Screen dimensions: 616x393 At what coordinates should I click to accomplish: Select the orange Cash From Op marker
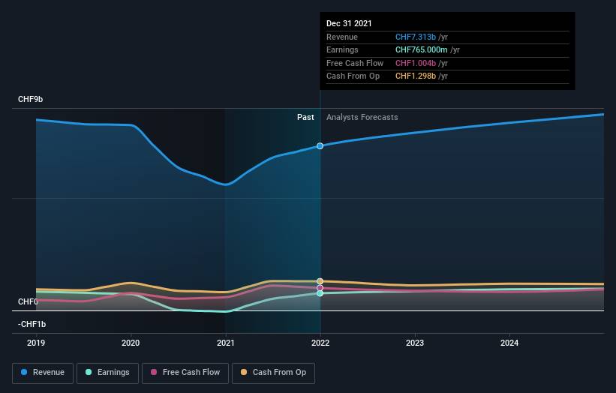pyautogui.click(x=320, y=281)
